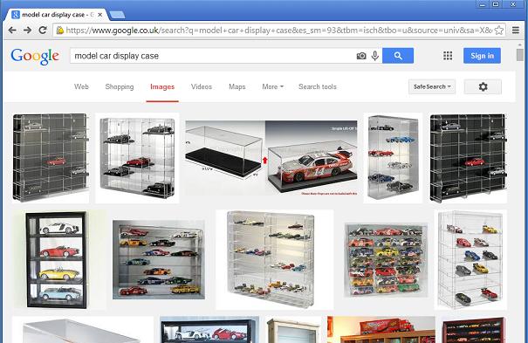The width and height of the screenshot is (528, 343).
Task: Open the Google apps grid
Action: coord(448,56)
